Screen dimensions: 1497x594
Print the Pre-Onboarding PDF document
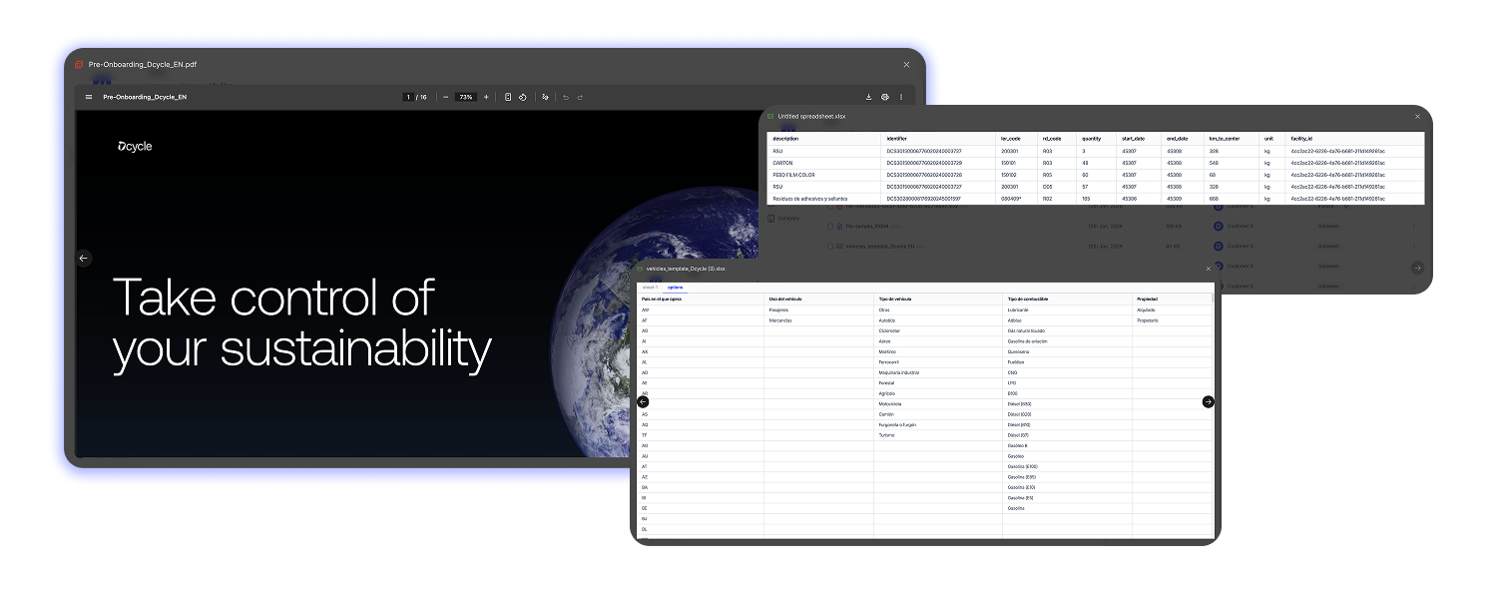point(886,97)
